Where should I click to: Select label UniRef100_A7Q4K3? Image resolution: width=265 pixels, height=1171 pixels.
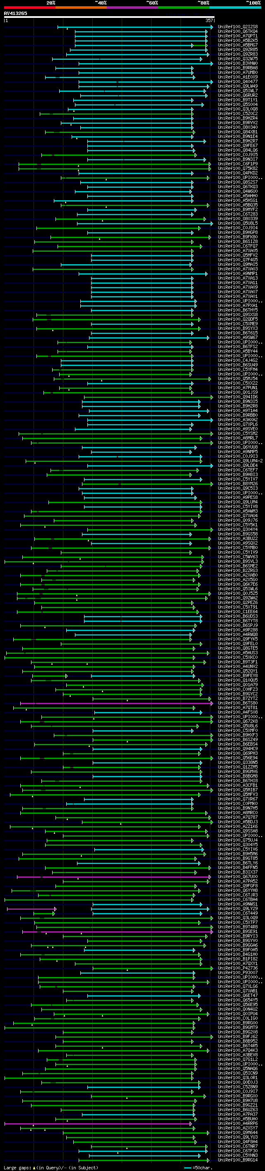pyautogui.click(x=238, y=1051)
